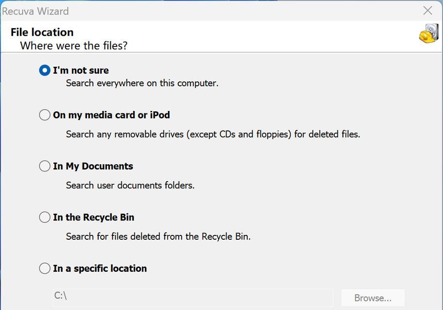Click the "Where were the files?" subtitle

[x=74, y=46]
